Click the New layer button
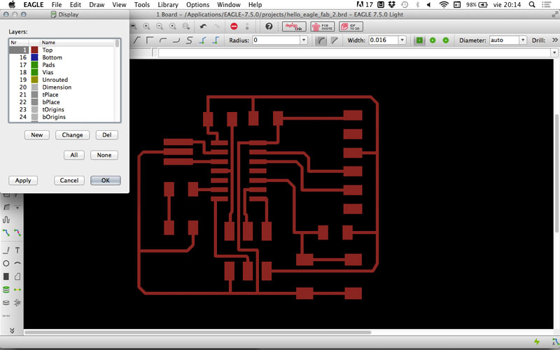The image size is (560, 350). 37,135
